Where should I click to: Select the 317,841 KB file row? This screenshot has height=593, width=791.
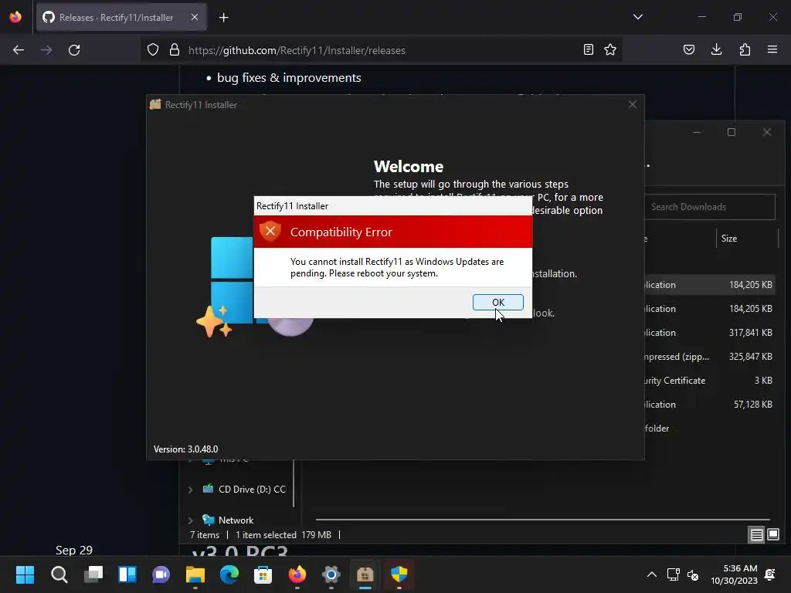click(710, 333)
